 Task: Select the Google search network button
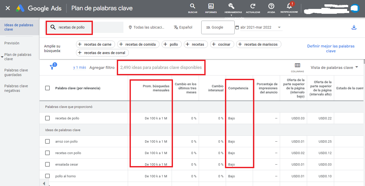point(218,27)
